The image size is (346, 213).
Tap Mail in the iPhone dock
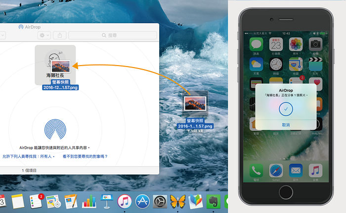pyautogui.click(x=296, y=171)
